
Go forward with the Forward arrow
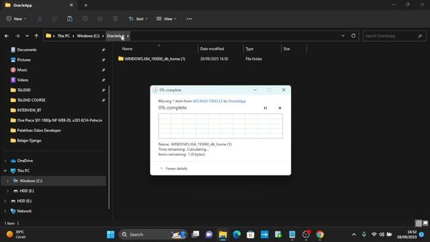click(x=17, y=36)
